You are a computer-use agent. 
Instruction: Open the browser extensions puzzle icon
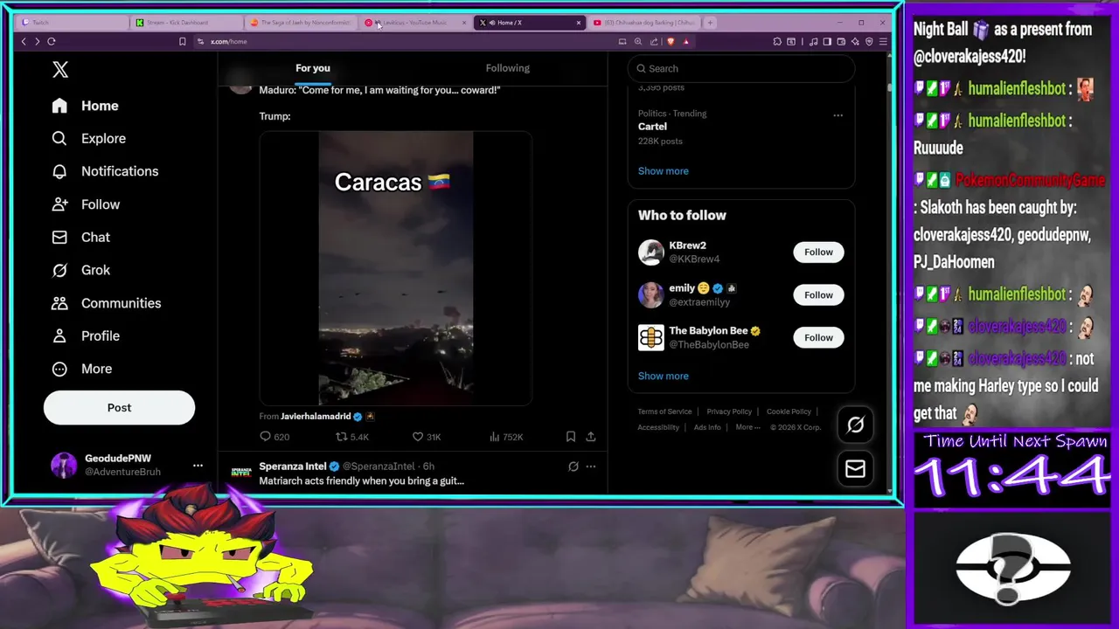click(x=777, y=41)
